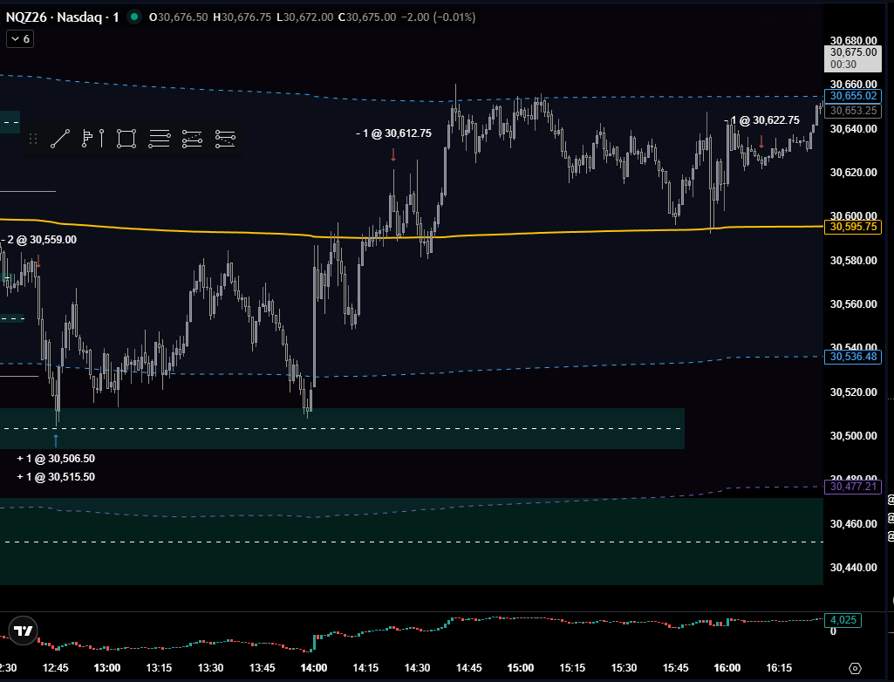Click the blue buy arrow below the candles

(x=56, y=440)
